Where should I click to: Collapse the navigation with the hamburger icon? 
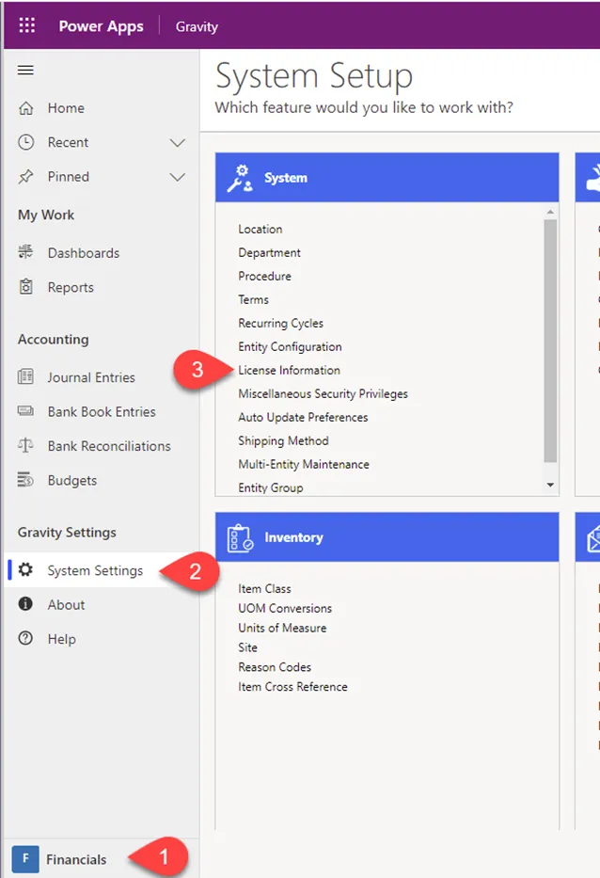coord(25,70)
